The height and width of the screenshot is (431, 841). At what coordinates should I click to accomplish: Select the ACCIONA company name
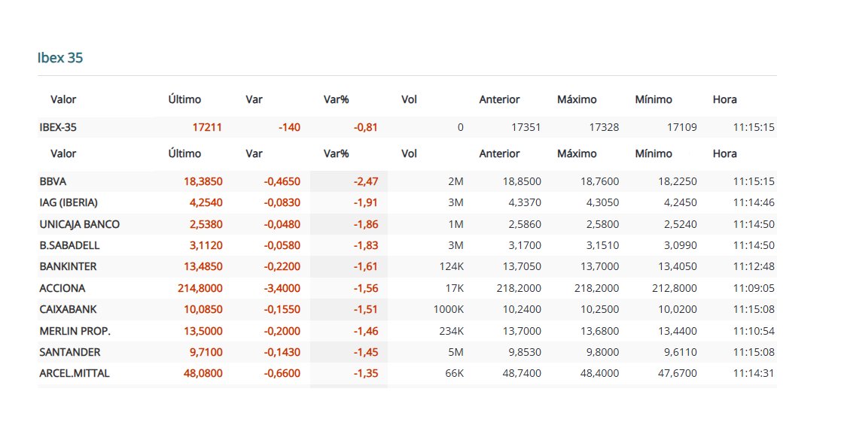click(62, 288)
